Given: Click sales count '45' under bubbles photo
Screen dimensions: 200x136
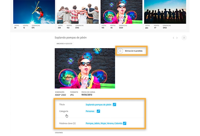Looking at the screenshot, I should click(x=111, y=28).
